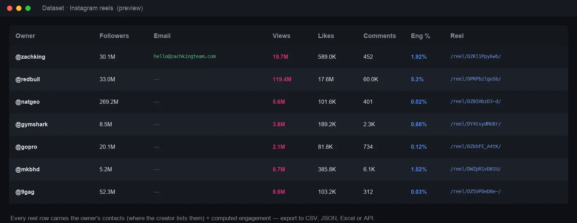
Task: Click the 6.1K comments cell
Action: pos(369,169)
